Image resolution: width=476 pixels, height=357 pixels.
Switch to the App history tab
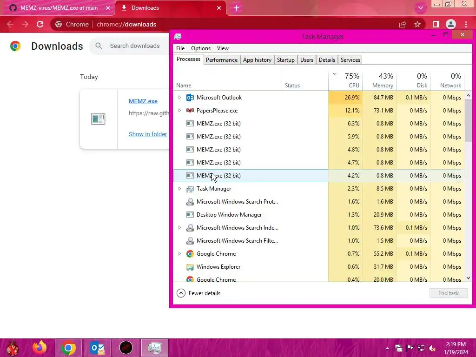(257, 60)
